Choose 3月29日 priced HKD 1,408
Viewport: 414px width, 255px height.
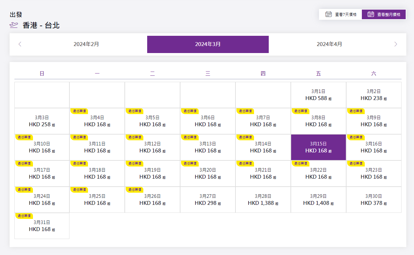click(318, 200)
